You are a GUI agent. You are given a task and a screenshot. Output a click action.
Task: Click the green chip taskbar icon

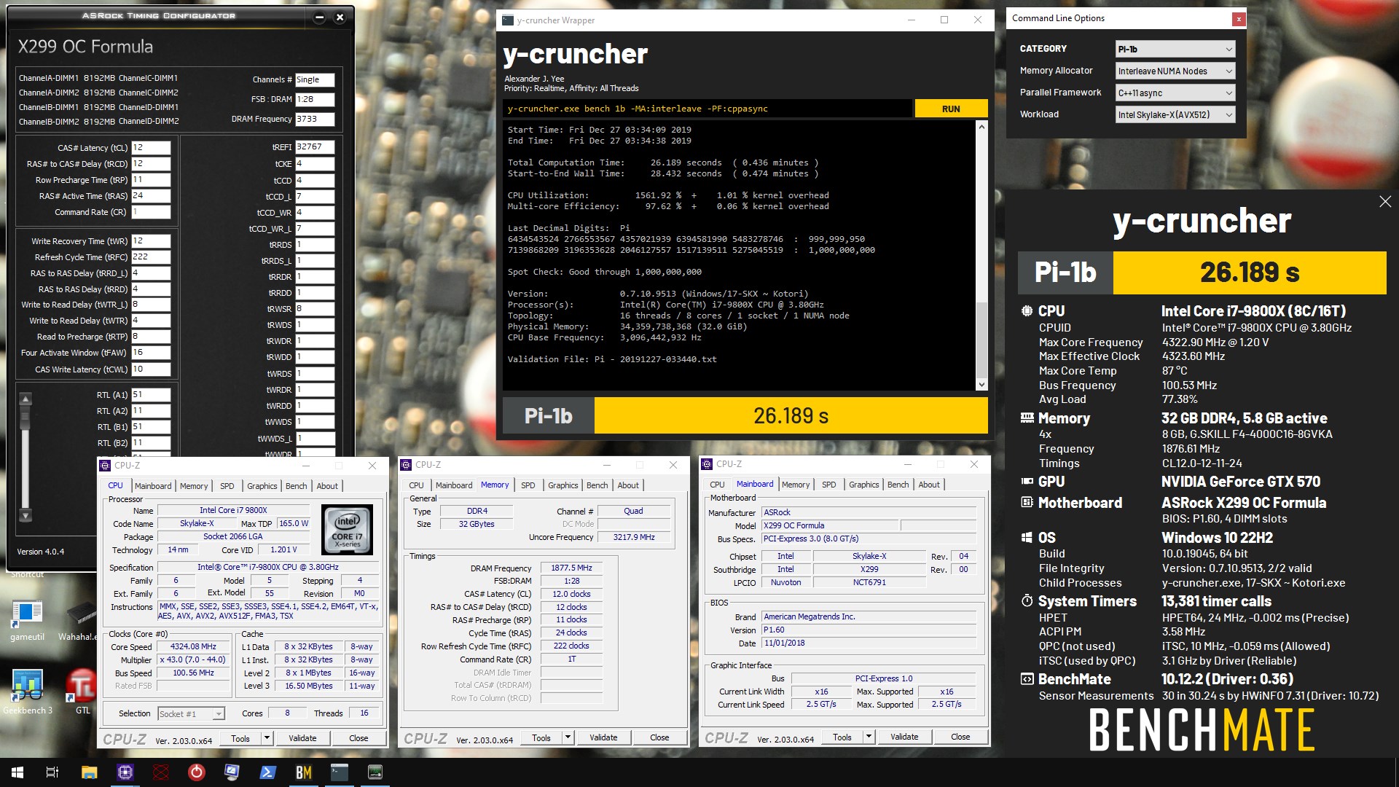click(375, 772)
